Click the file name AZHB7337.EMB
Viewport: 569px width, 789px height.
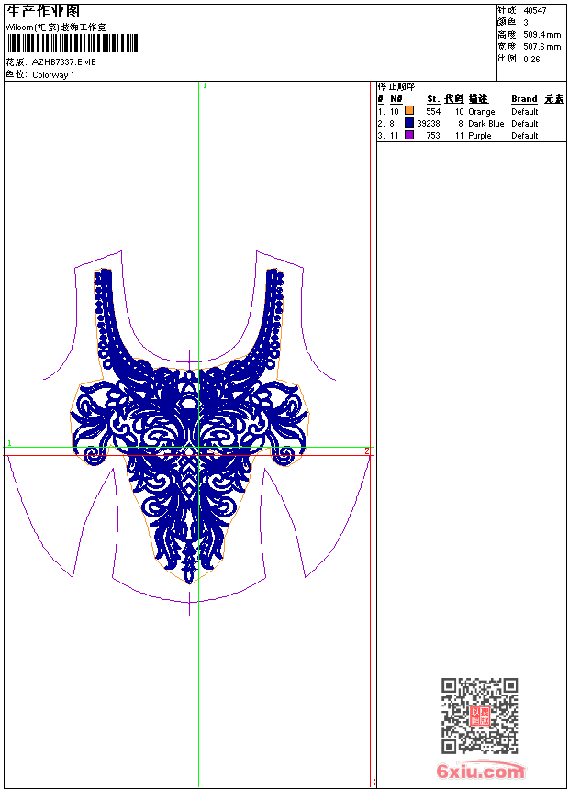pos(63,61)
